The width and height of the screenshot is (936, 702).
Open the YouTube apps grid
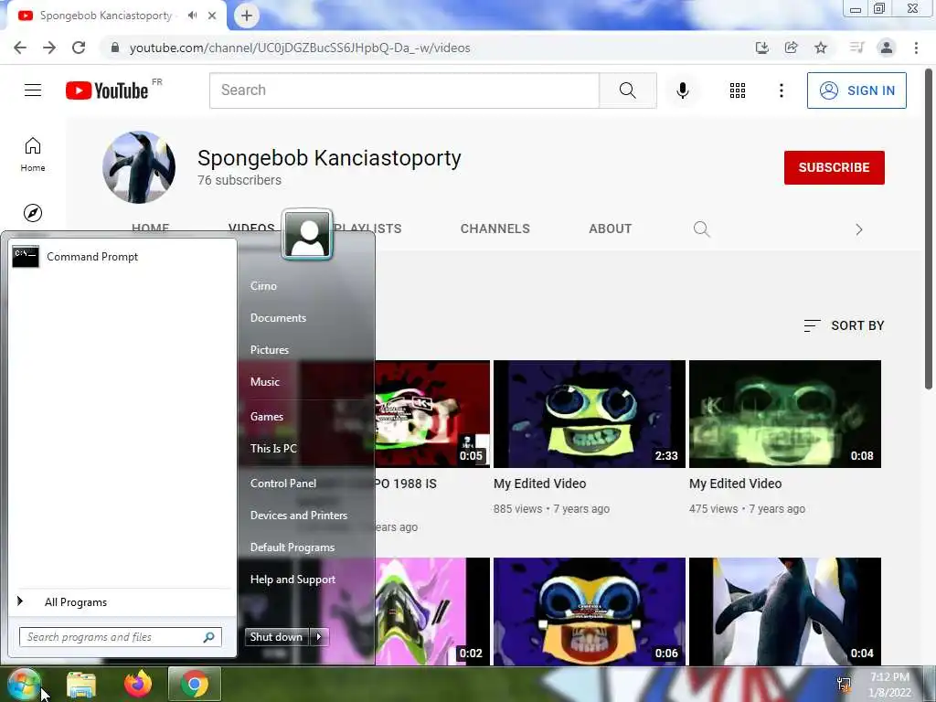point(738,90)
